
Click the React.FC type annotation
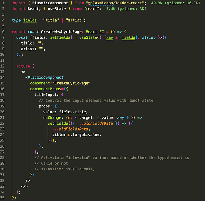click(x=95, y=32)
